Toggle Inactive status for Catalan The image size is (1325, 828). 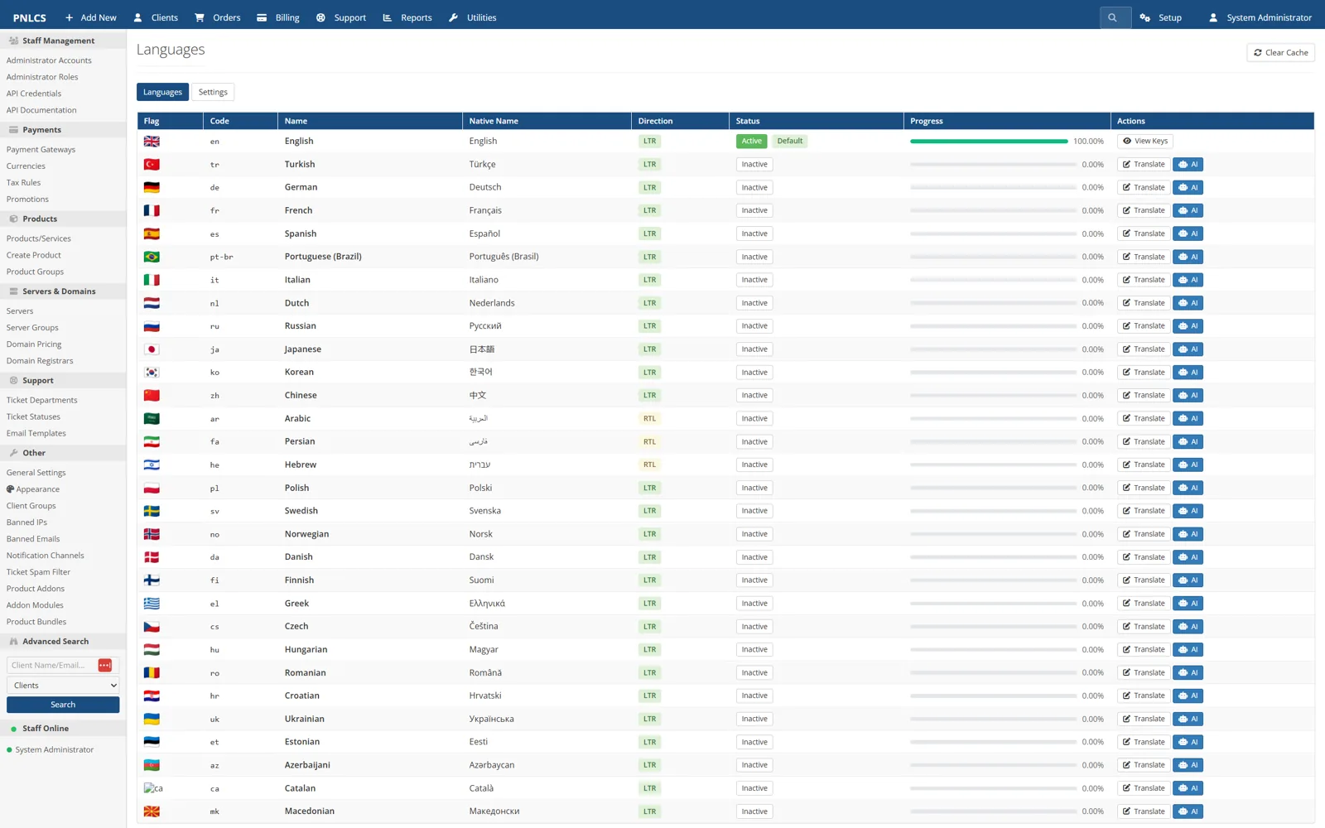(754, 788)
